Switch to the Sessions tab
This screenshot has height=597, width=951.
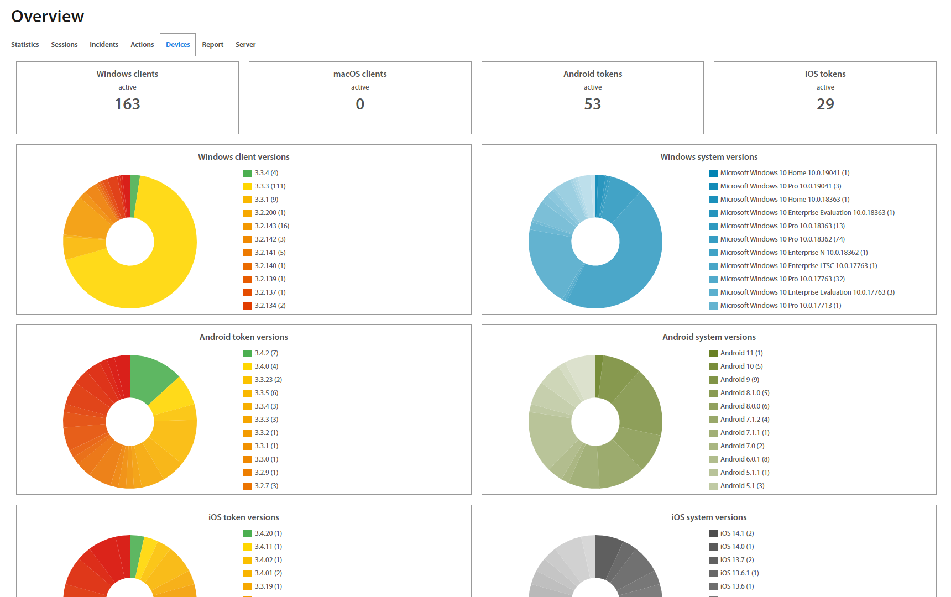coord(64,45)
